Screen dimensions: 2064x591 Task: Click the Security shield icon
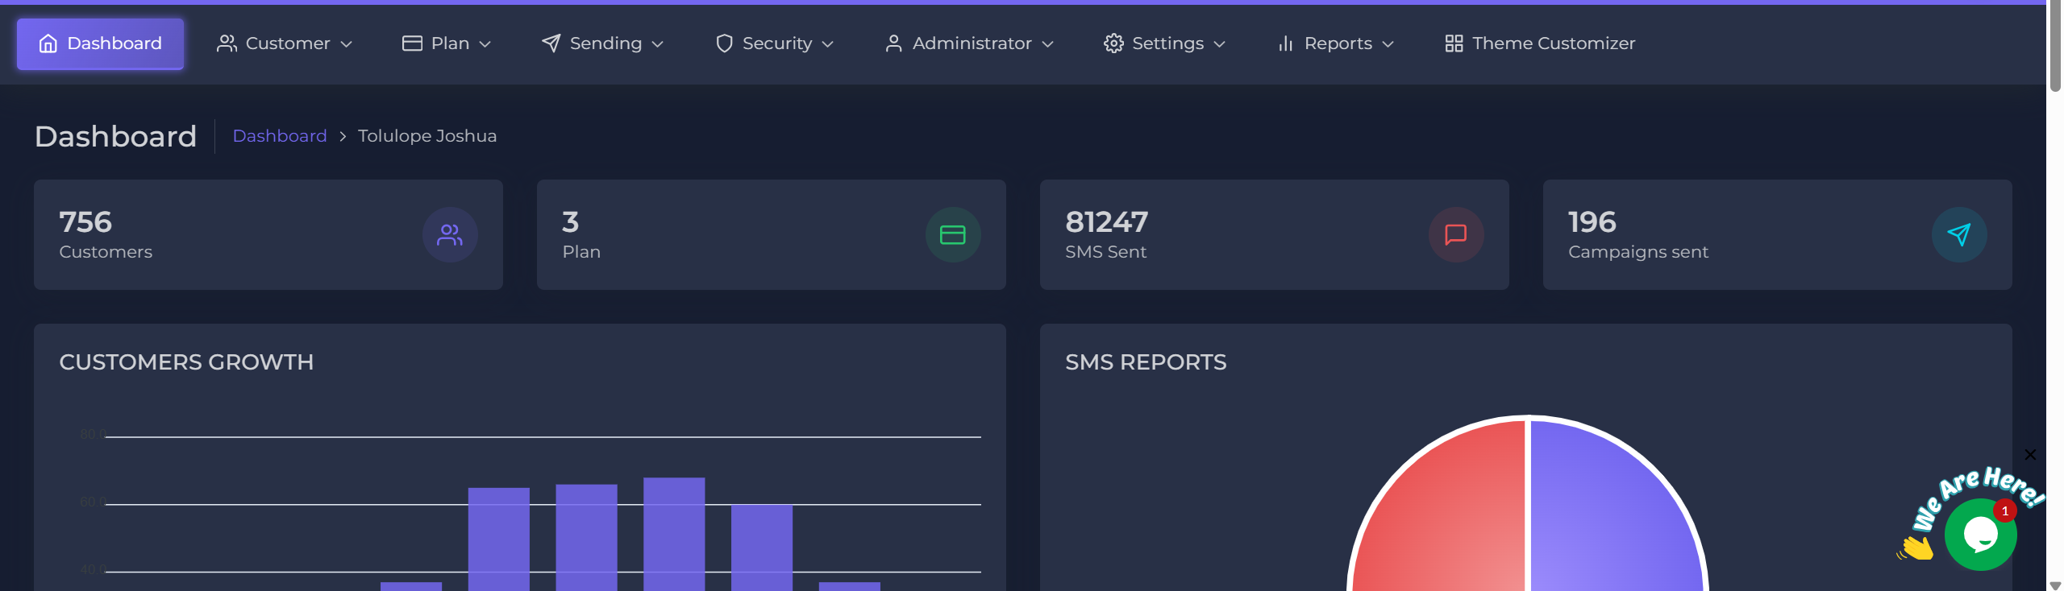pos(724,43)
